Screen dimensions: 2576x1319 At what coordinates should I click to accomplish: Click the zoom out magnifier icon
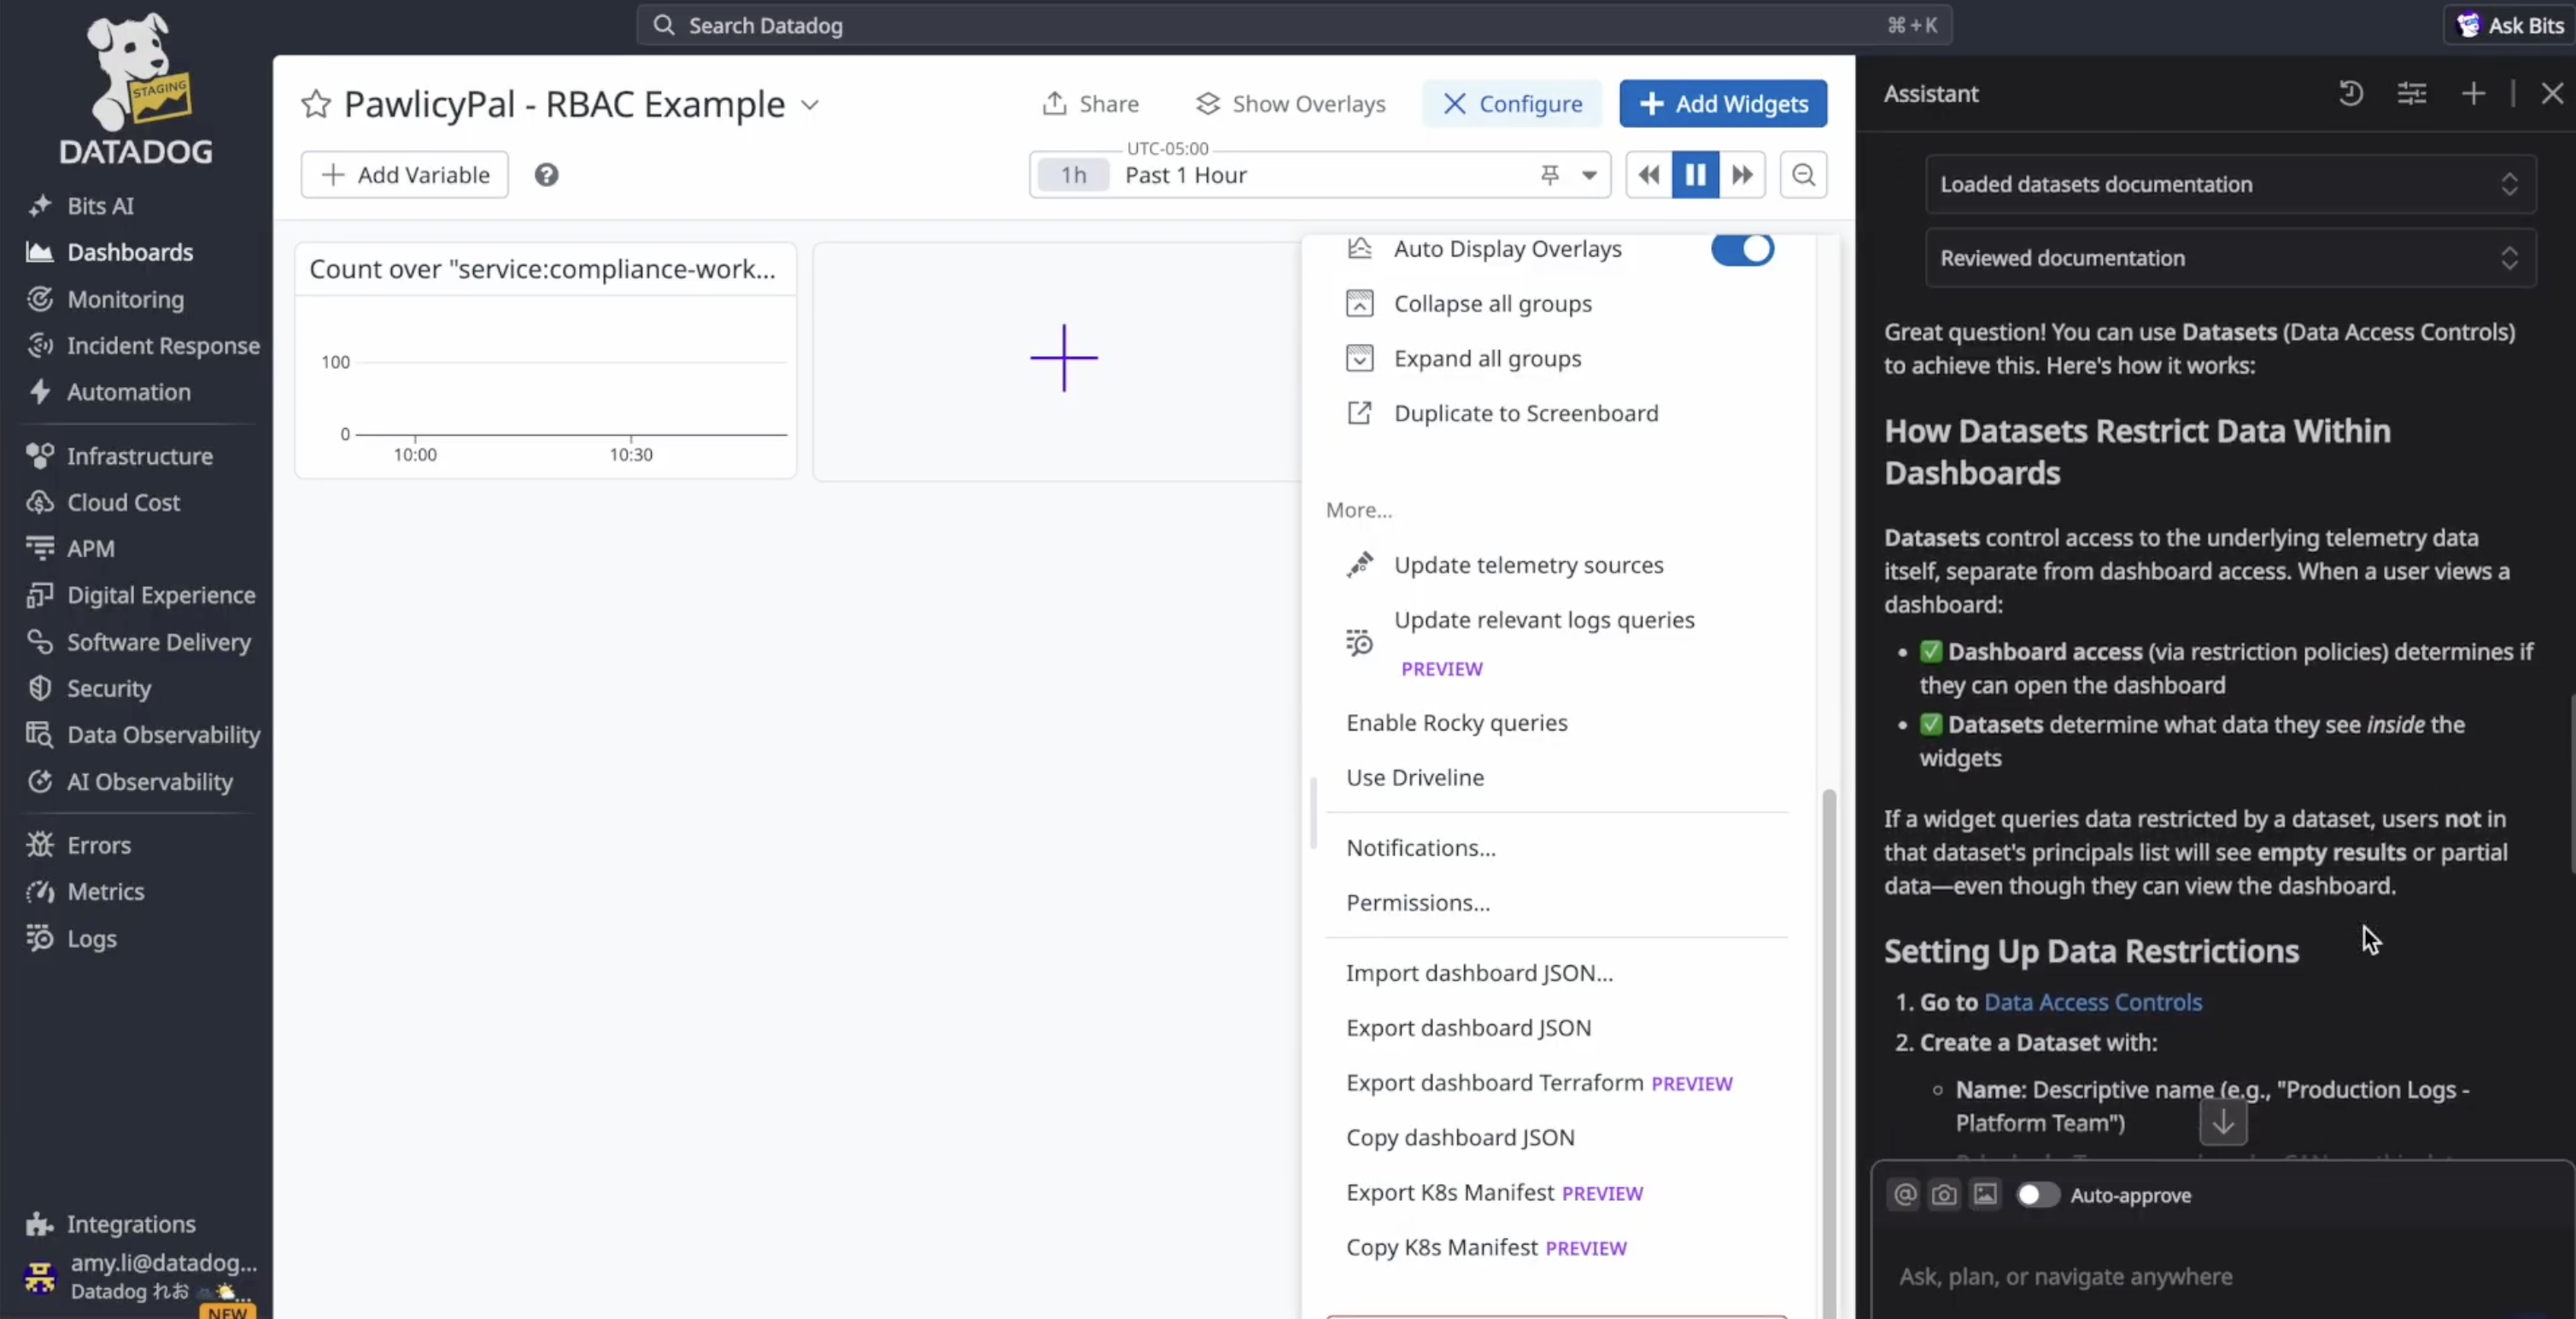[x=1803, y=175]
